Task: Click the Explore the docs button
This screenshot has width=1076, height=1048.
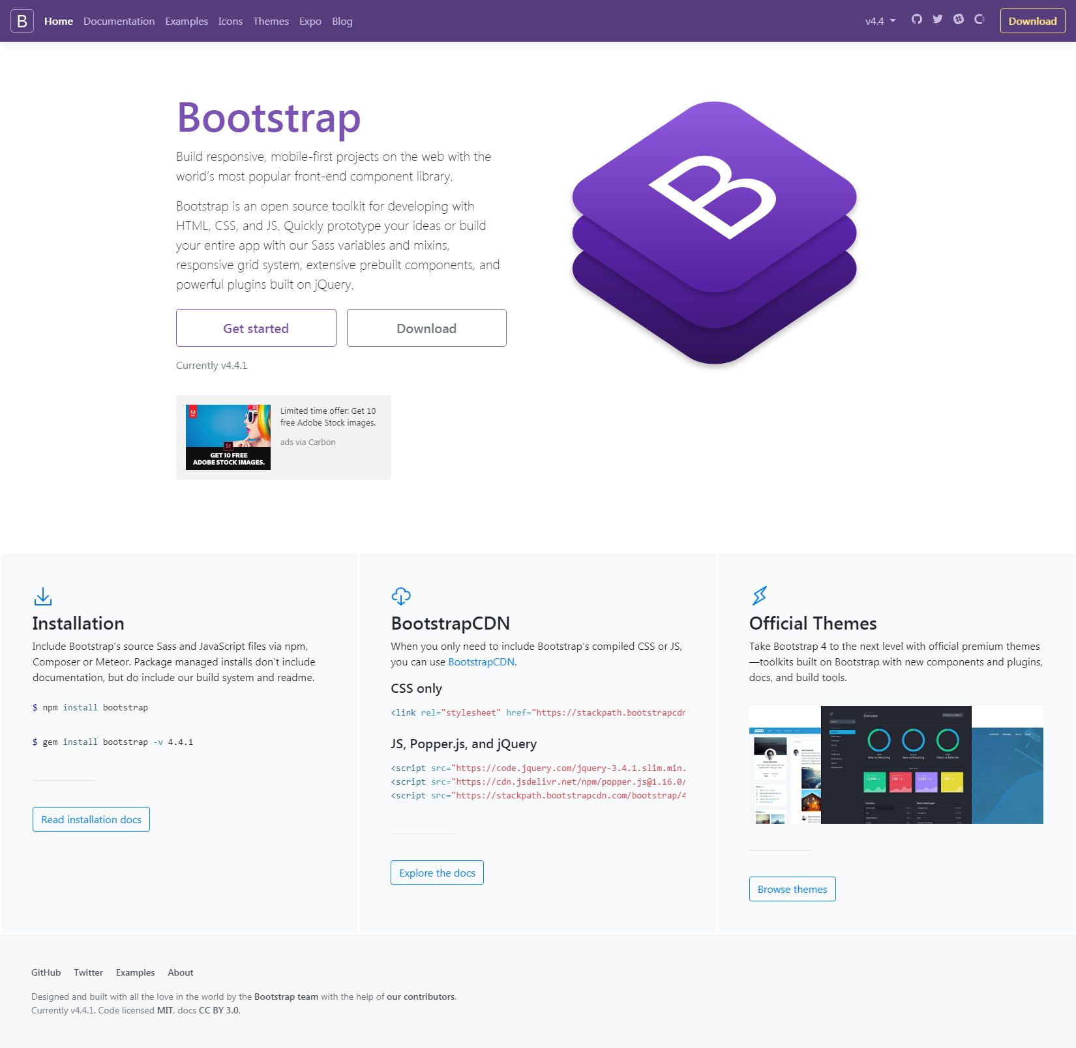Action: 437,873
